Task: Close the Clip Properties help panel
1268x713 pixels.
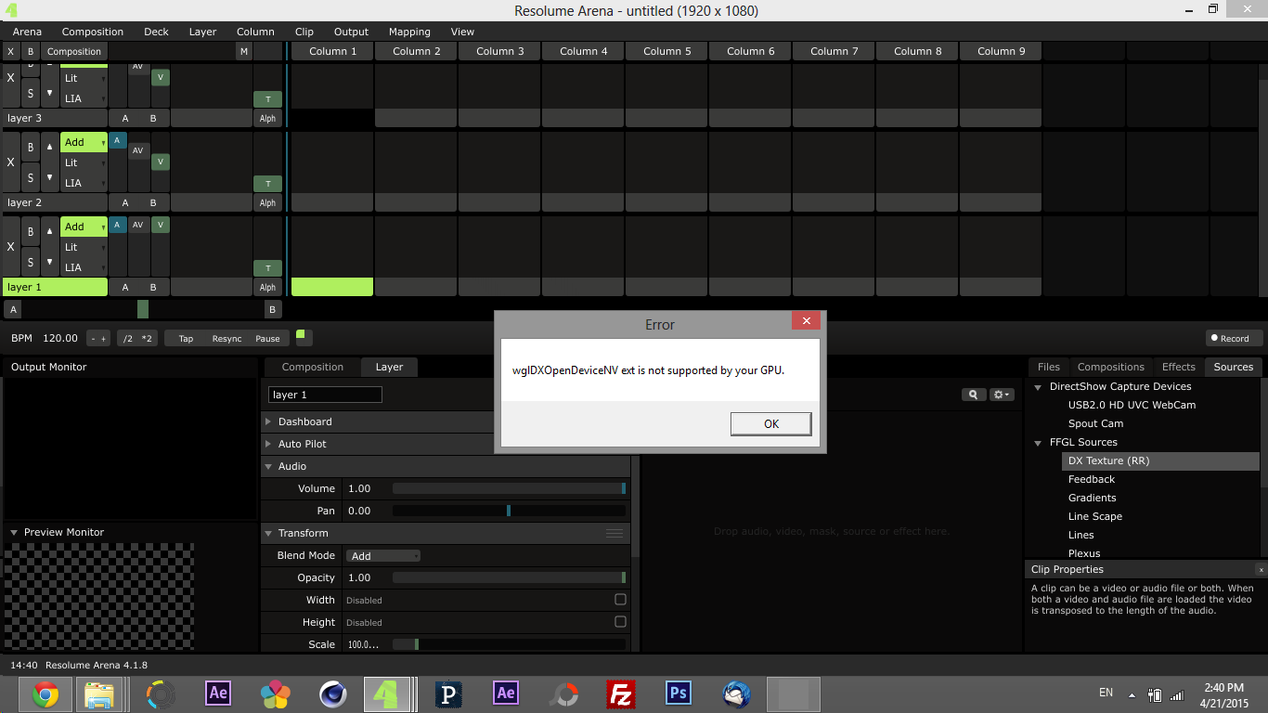Action: tap(1261, 570)
